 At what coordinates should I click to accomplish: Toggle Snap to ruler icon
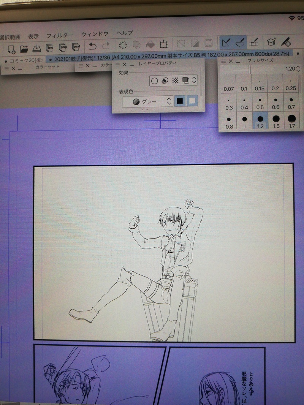(226, 42)
